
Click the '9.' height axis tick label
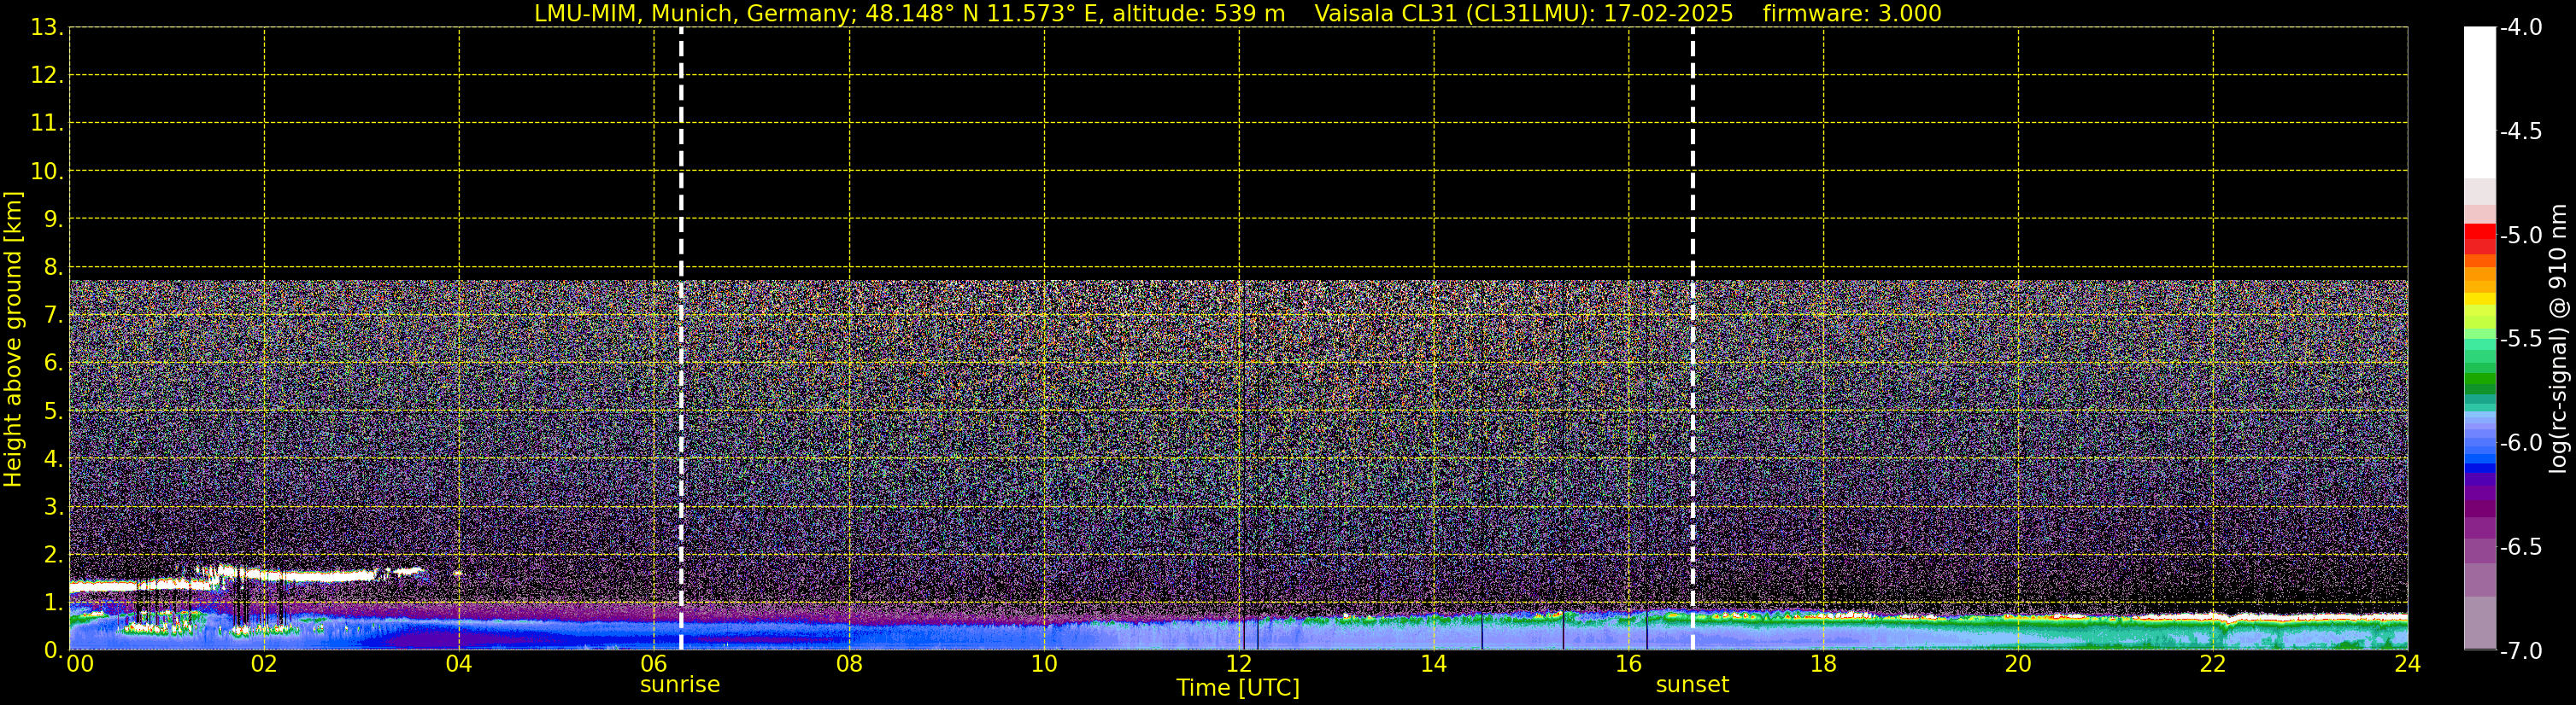click(53, 218)
